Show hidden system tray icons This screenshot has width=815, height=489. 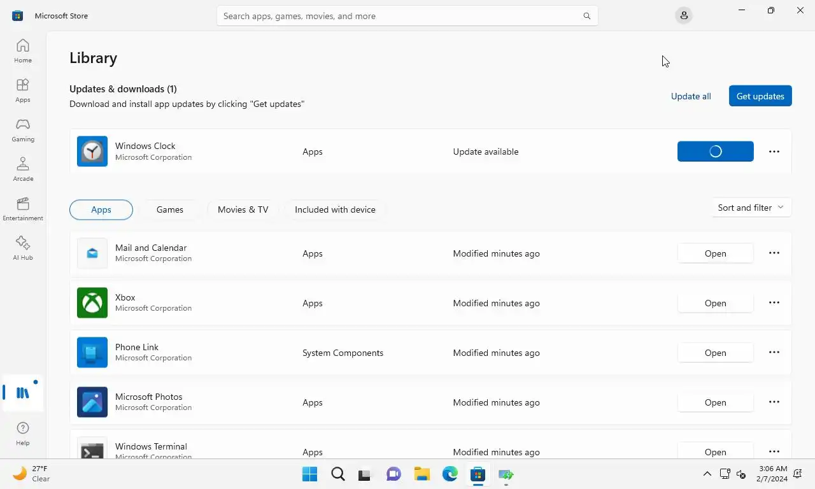(707, 474)
